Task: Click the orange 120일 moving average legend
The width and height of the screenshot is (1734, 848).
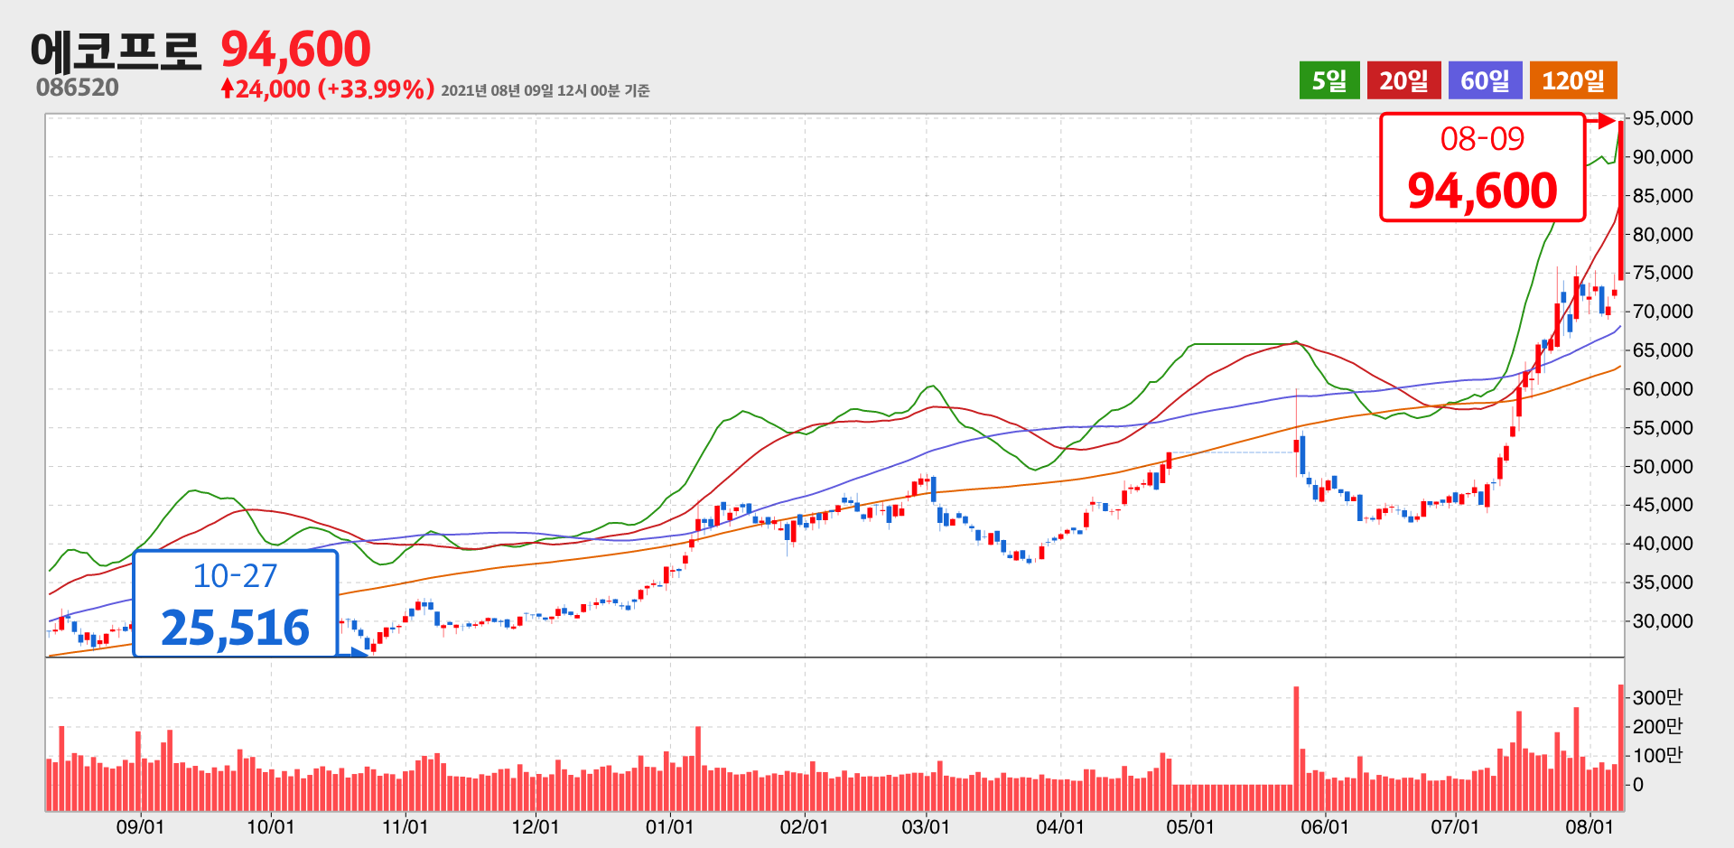Action: pyautogui.click(x=1573, y=80)
